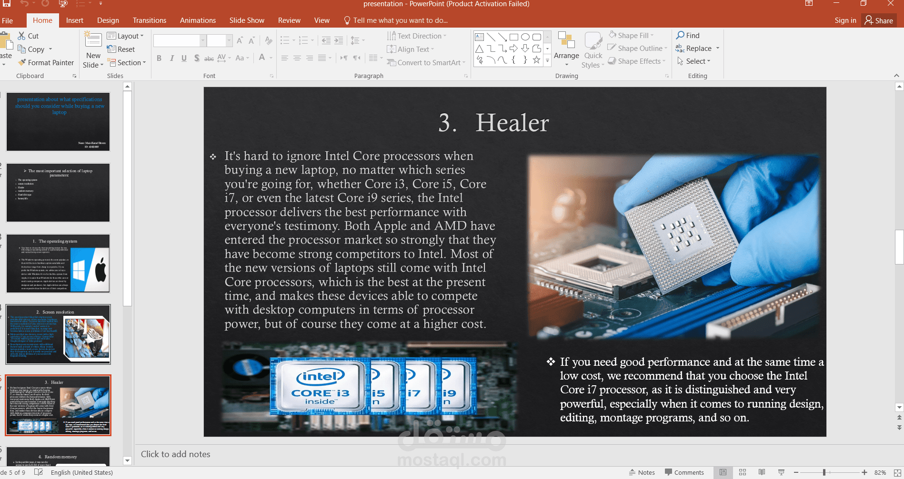Click the Replace icon in Editing group

680,48
